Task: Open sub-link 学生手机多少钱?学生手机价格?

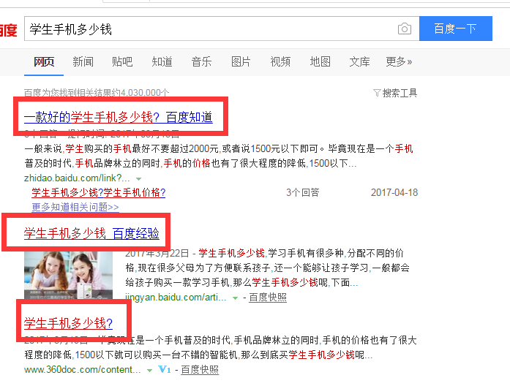Action: [x=99, y=193]
